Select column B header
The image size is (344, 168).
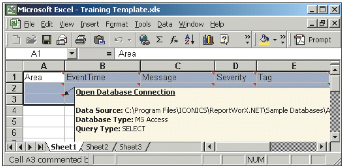(x=102, y=66)
